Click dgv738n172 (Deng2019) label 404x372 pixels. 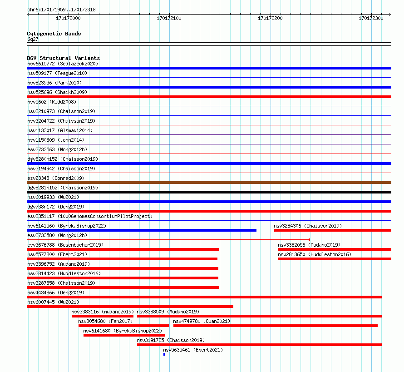(56, 207)
